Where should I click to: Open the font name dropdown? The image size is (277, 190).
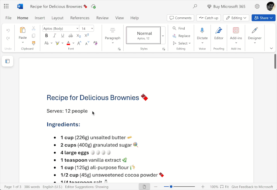[77, 28]
